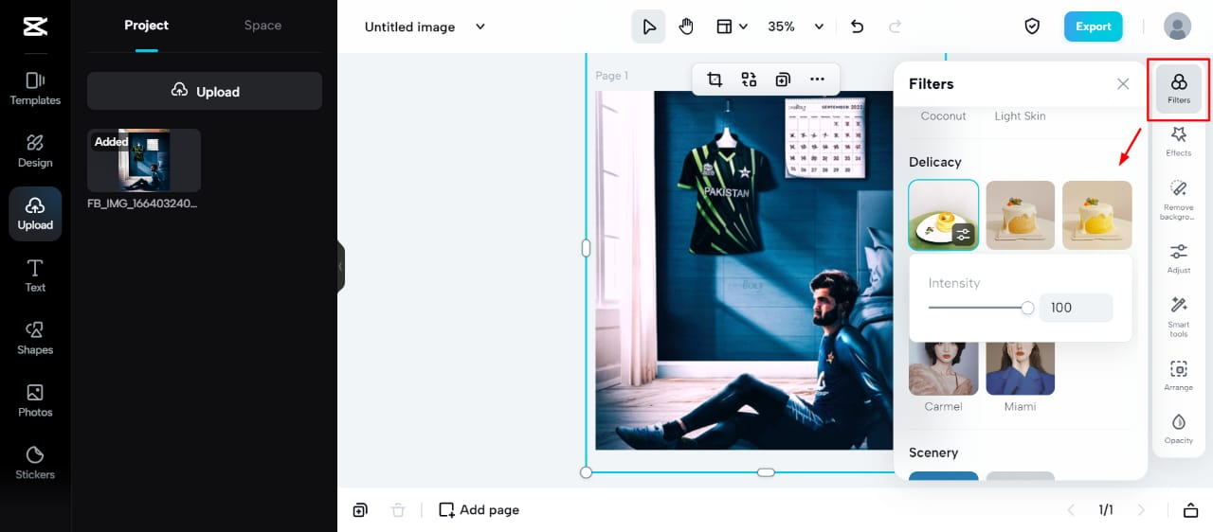Image resolution: width=1213 pixels, height=532 pixels.
Task: Open the 35% zoom level dropdown
Action: (795, 27)
